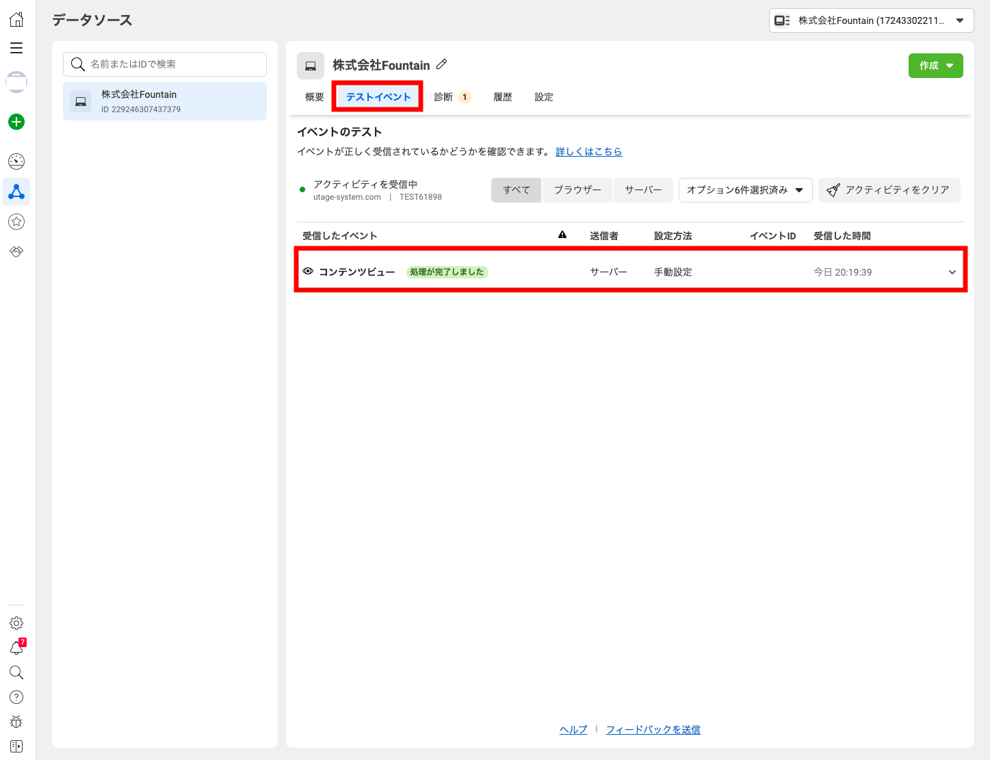Click the アクティビティをクリア button
Screen dimensions: 990x760
pyautogui.click(x=889, y=190)
